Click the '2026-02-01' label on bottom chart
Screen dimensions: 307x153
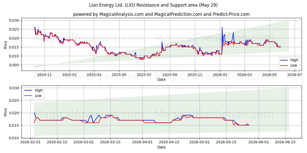tap(30, 143)
